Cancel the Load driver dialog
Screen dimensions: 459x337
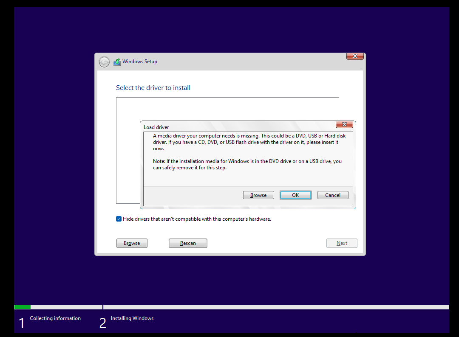(x=333, y=195)
